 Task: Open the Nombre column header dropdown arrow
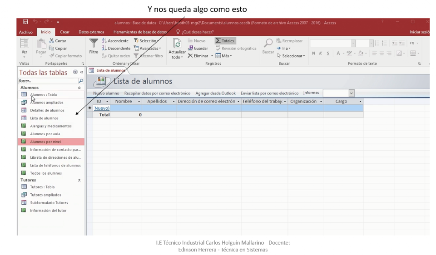click(x=139, y=102)
